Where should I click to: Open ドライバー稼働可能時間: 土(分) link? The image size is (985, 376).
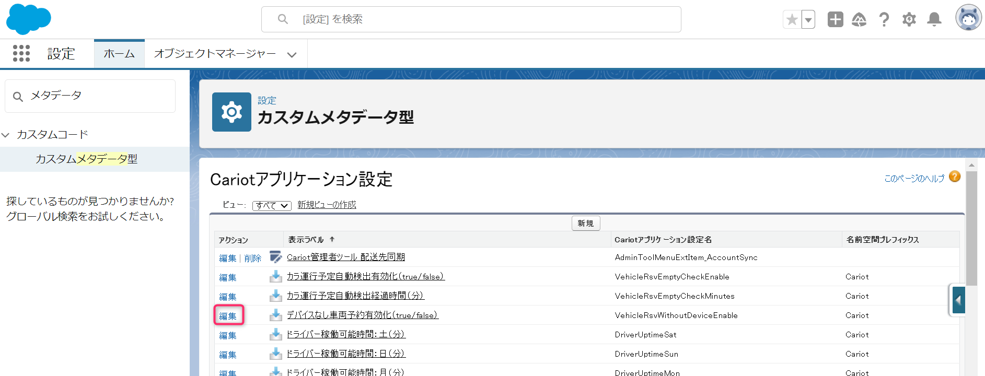(x=346, y=334)
